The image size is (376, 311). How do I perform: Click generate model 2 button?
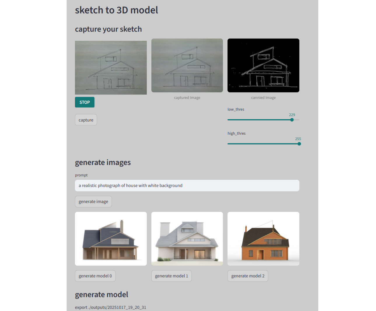click(248, 276)
